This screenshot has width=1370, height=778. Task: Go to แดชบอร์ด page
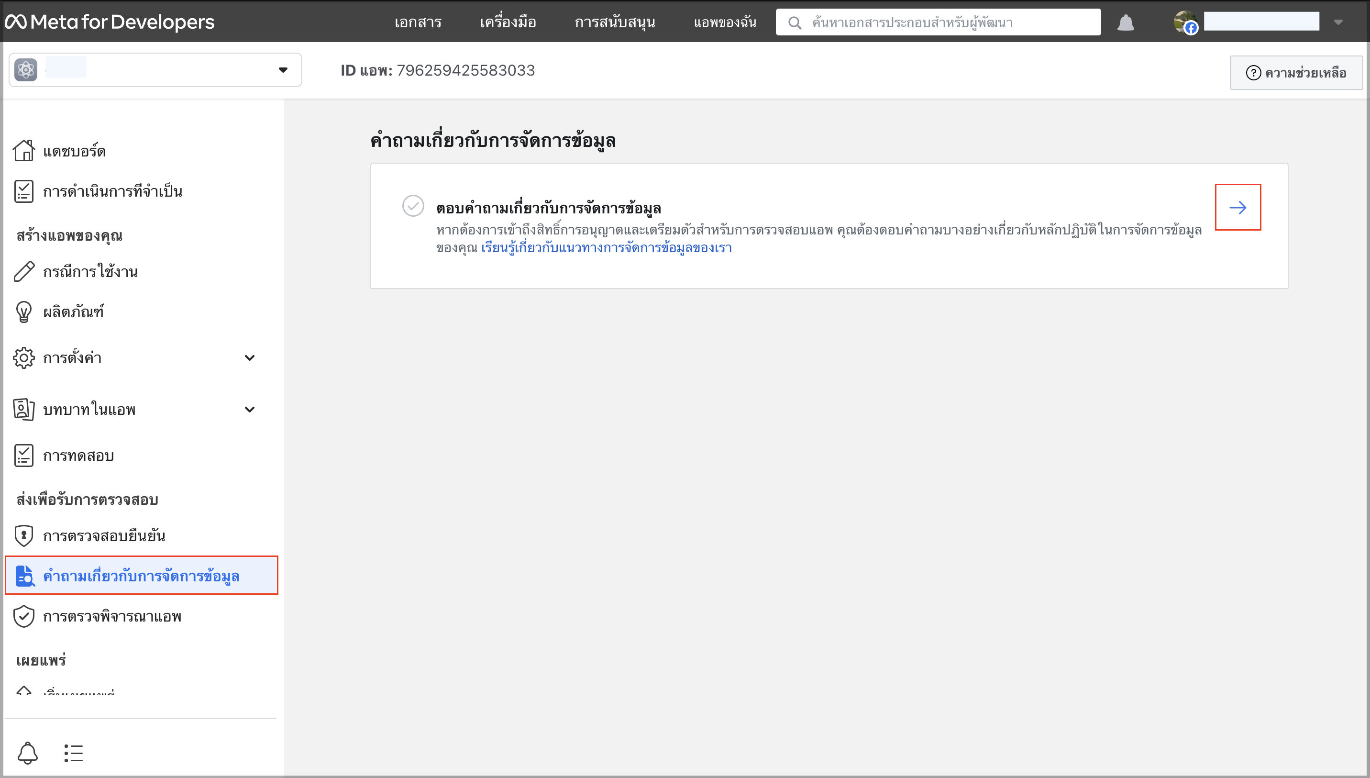tap(74, 151)
